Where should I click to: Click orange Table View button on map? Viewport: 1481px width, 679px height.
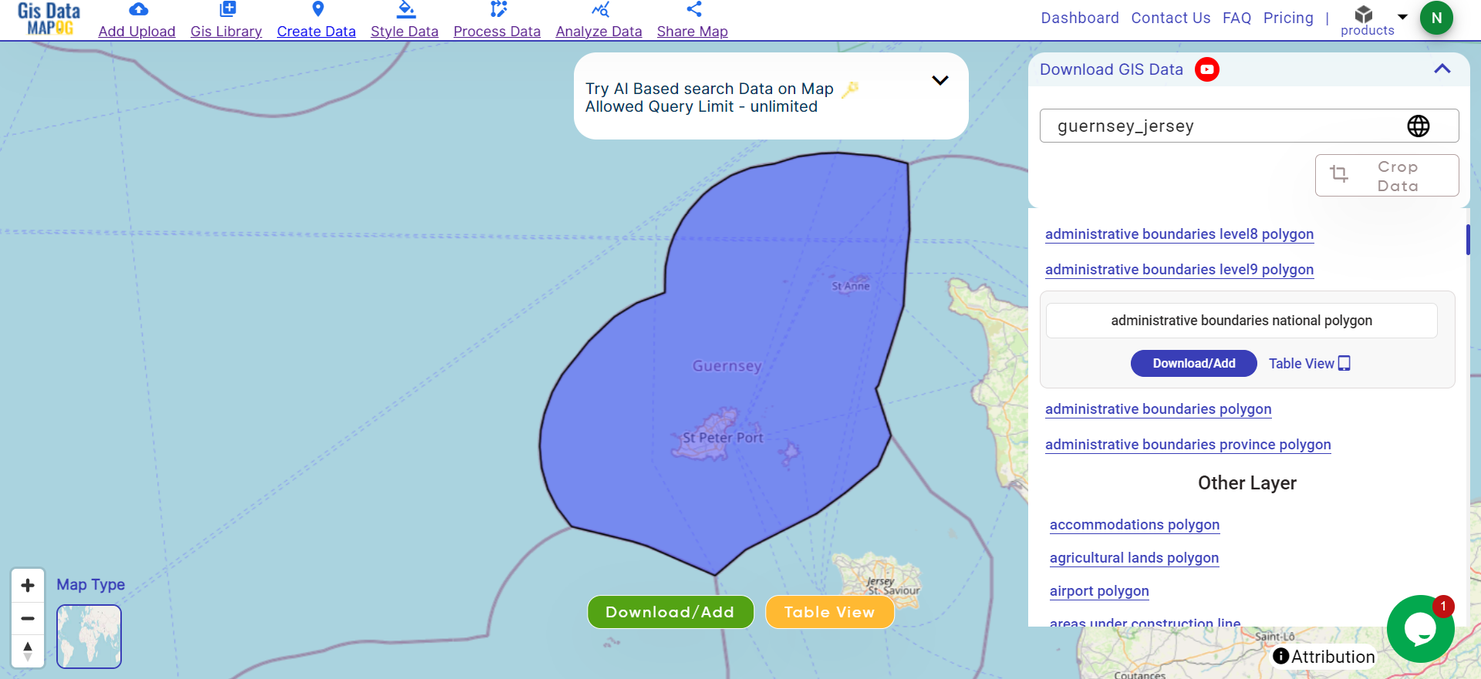830,612
